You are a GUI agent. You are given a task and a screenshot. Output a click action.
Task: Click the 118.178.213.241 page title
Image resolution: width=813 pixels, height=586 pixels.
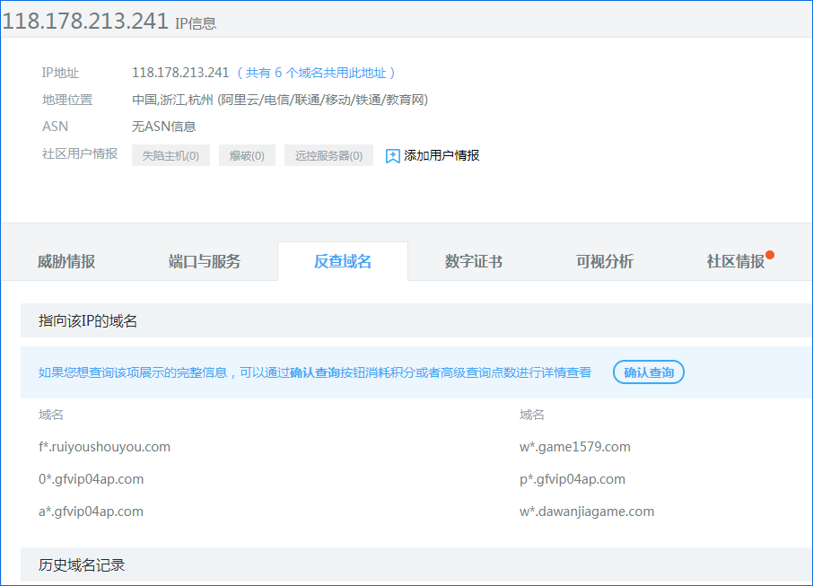(85, 22)
